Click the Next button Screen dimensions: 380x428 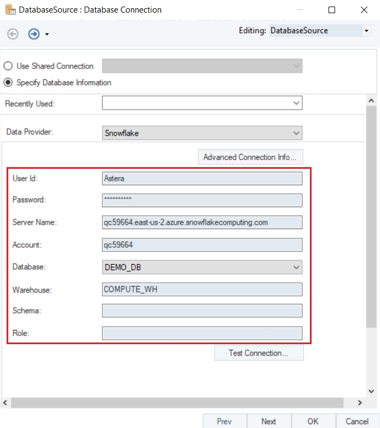pyautogui.click(x=269, y=421)
